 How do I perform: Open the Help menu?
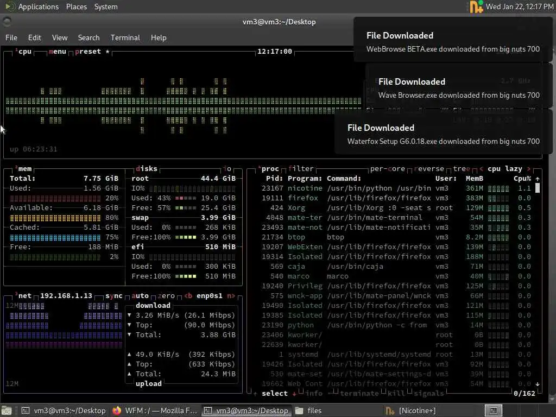click(159, 37)
